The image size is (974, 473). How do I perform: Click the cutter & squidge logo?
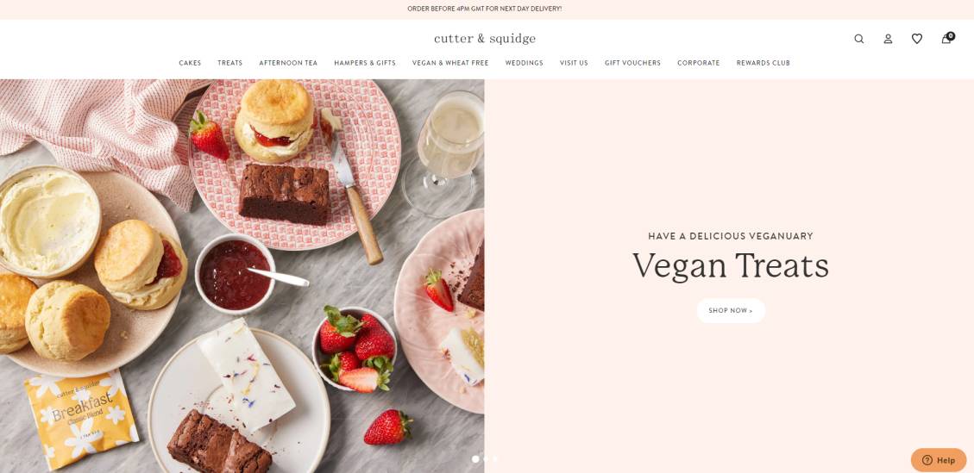click(x=485, y=39)
